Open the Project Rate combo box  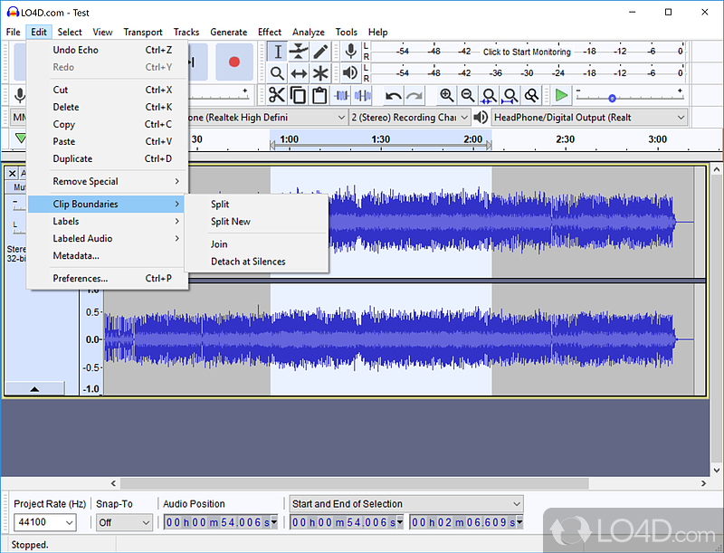click(44, 522)
